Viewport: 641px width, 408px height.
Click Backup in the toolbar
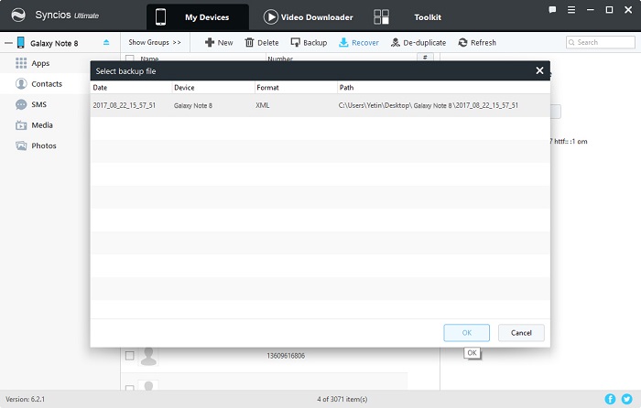pyautogui.click(x=309, y=42)
